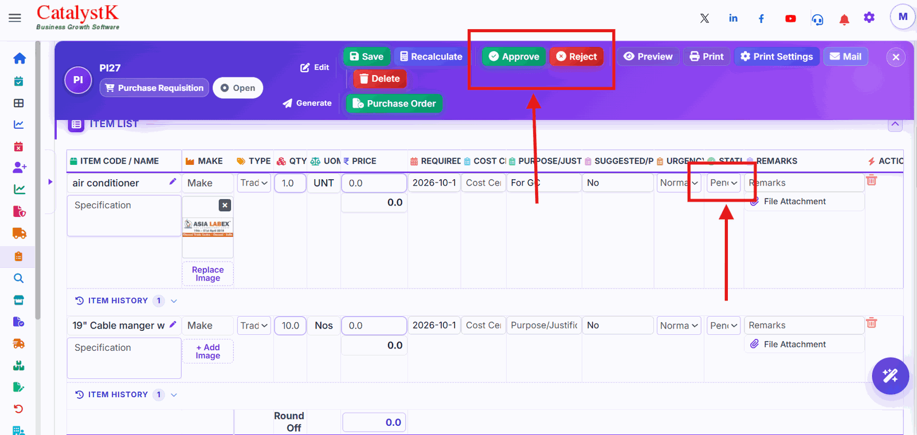The height and width of the screenshot is (435, 917).
Task: Collapse the Item List section
Action: click(x=895, y=124)
